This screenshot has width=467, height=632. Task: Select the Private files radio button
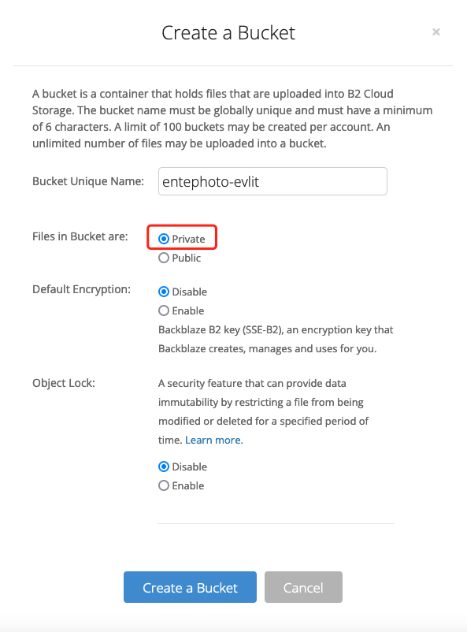point(164,238)
